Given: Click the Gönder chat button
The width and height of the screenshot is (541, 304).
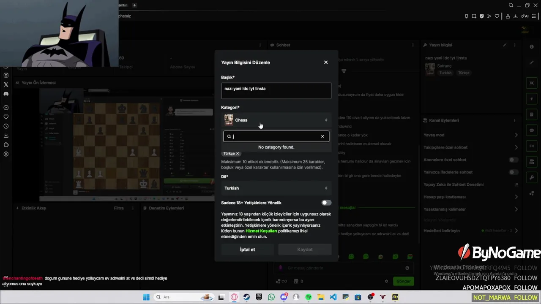Looking at the screenshot, I should point(403,281).
